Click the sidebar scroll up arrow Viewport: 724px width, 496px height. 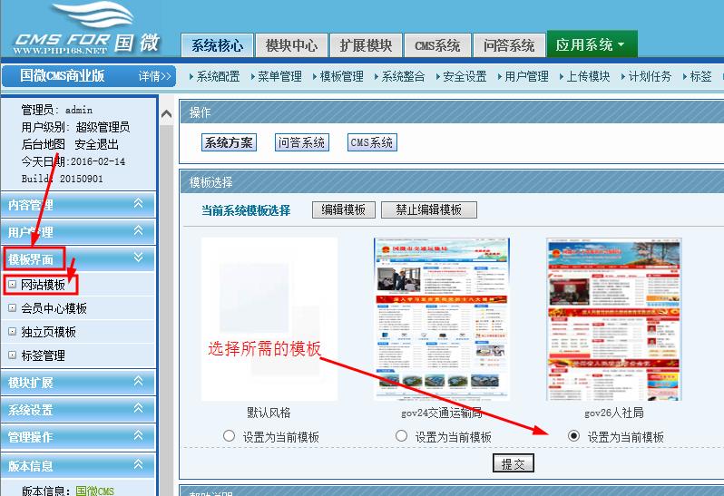[166, 114]
